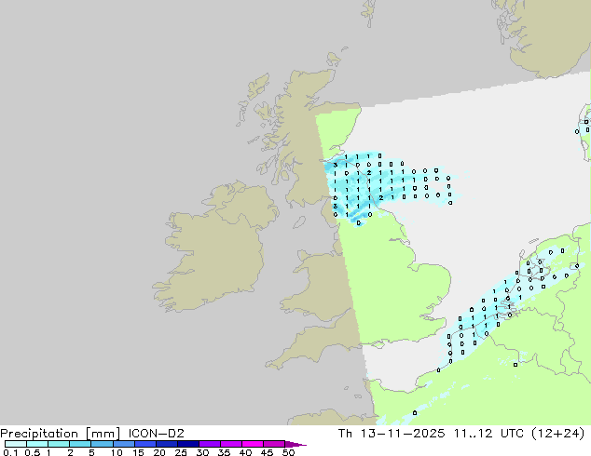Click the '11..12 UTC' time text

[488, 434]
